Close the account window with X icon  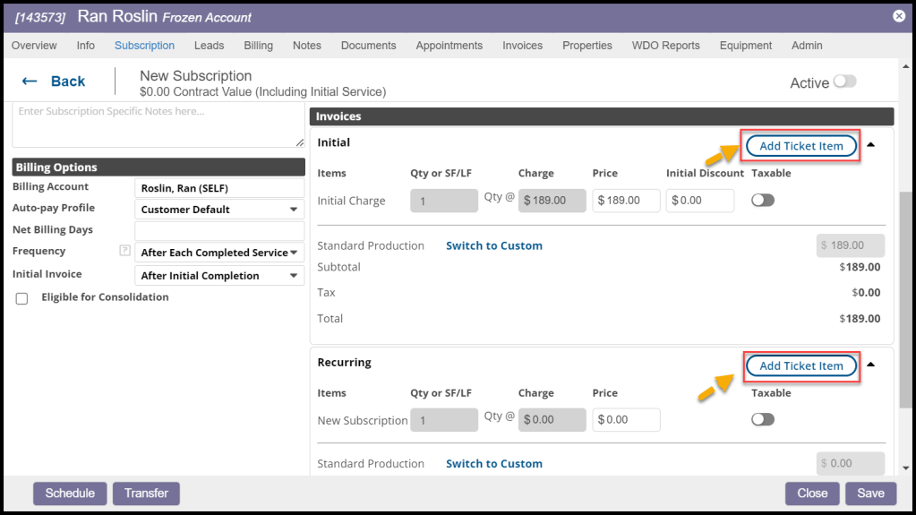[x=898, y=16]
